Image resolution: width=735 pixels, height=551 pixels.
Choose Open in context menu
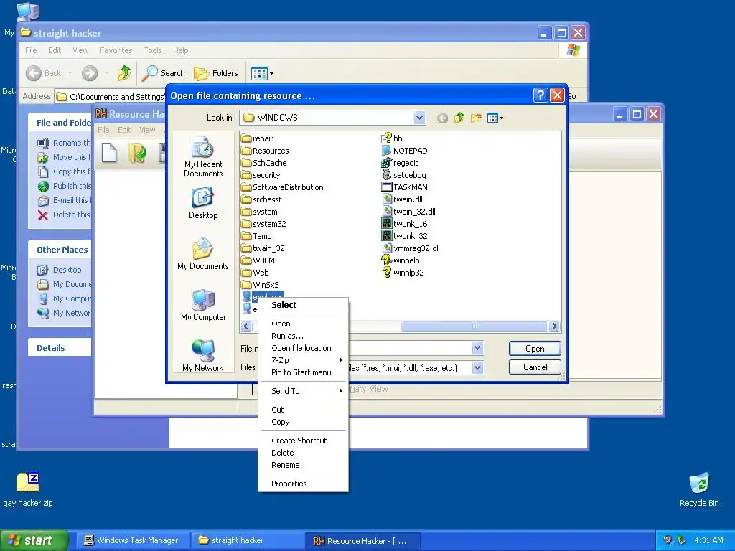(x=304, y=324)
